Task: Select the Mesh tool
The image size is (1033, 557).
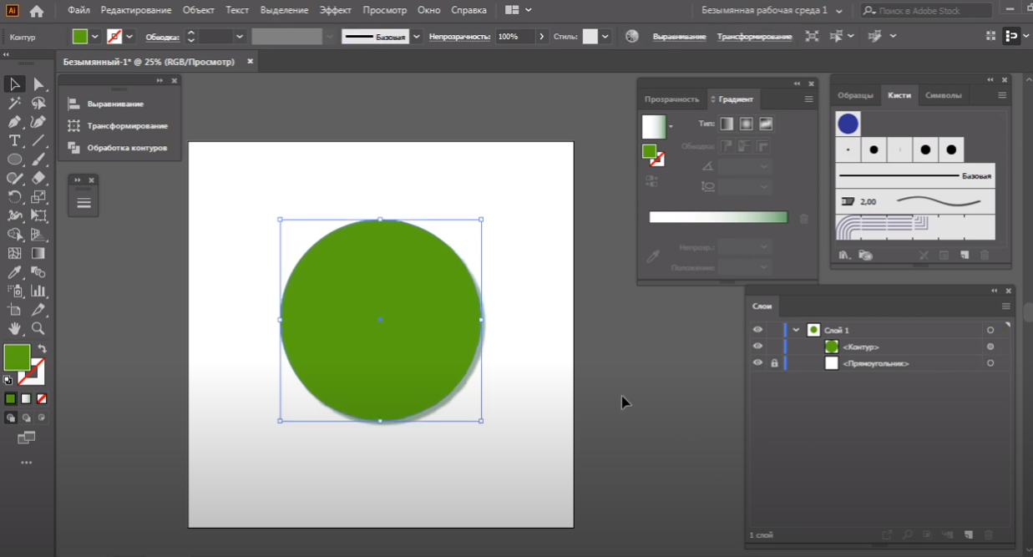Action: click(14, 253)
